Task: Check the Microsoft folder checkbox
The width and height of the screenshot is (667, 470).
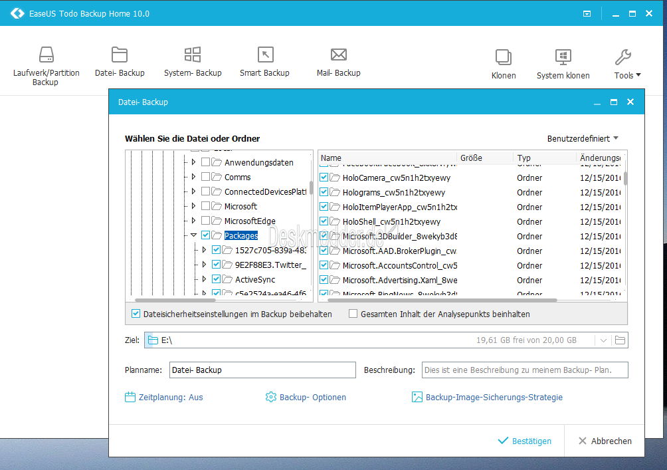Action: point(205,206)
